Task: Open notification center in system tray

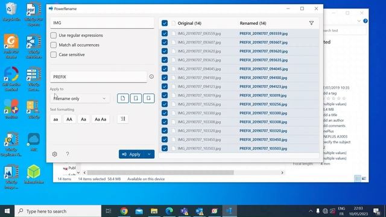Action: (376, 211)
